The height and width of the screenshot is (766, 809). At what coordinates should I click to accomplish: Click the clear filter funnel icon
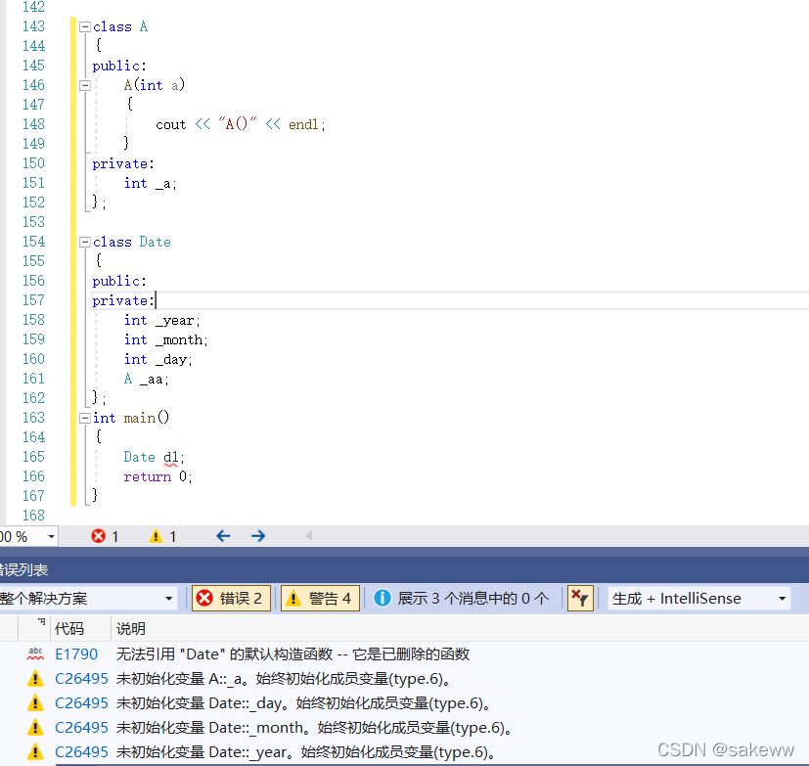click(x=580, y=599)
